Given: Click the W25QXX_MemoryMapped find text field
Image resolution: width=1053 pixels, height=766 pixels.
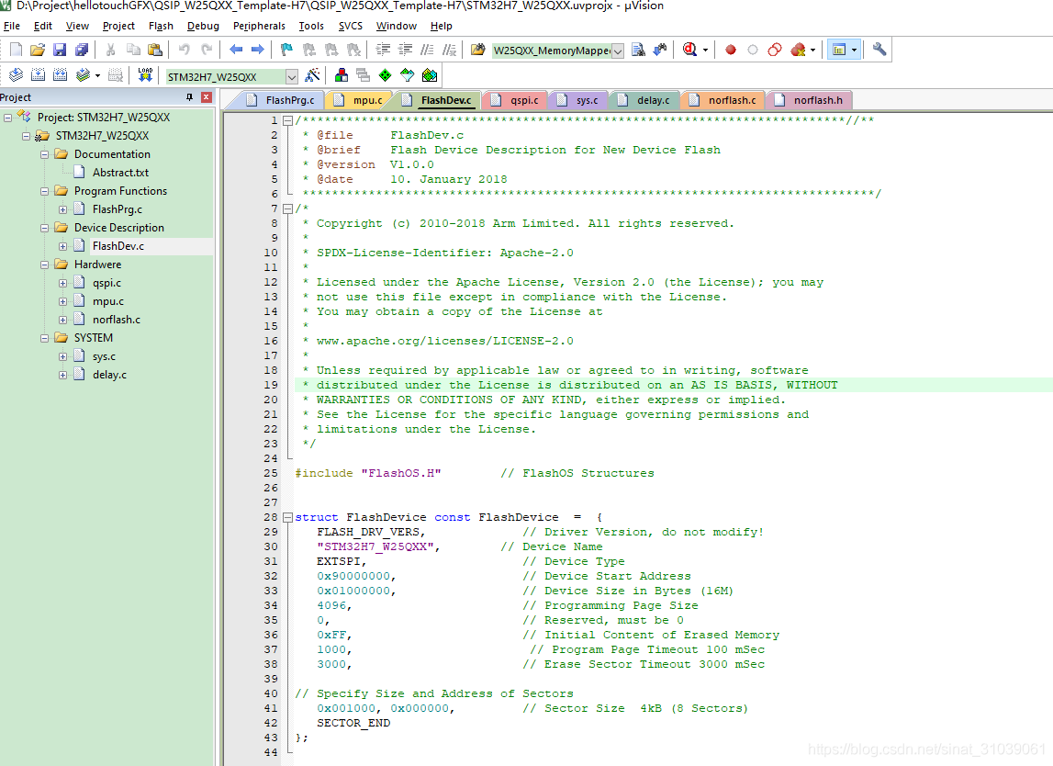Looking at the screenshot, I should click(x=552, y=51).
